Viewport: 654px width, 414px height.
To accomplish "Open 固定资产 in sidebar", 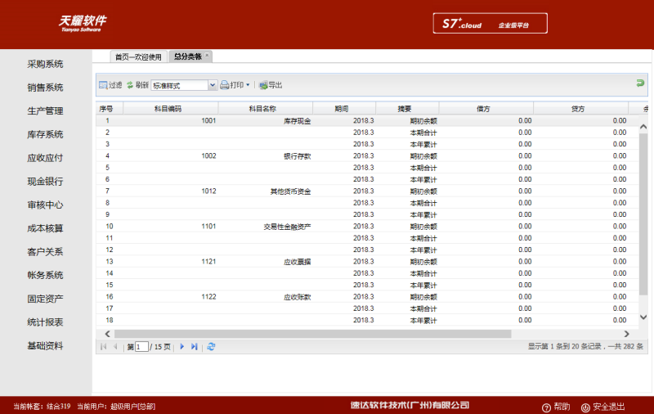I will [45, 299].
